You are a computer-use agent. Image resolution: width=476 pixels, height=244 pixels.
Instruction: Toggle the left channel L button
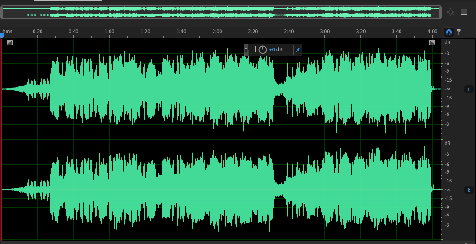(x=469, y=89)
